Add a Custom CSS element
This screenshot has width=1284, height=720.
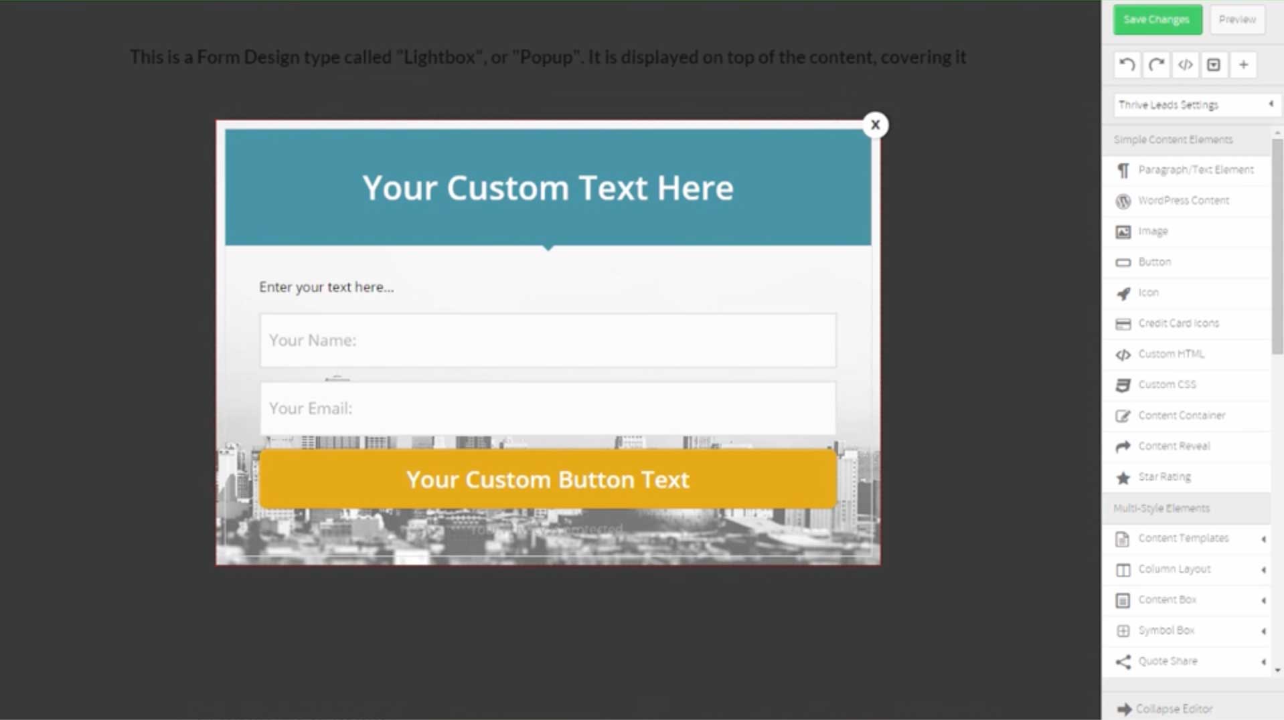[1167, 384]
